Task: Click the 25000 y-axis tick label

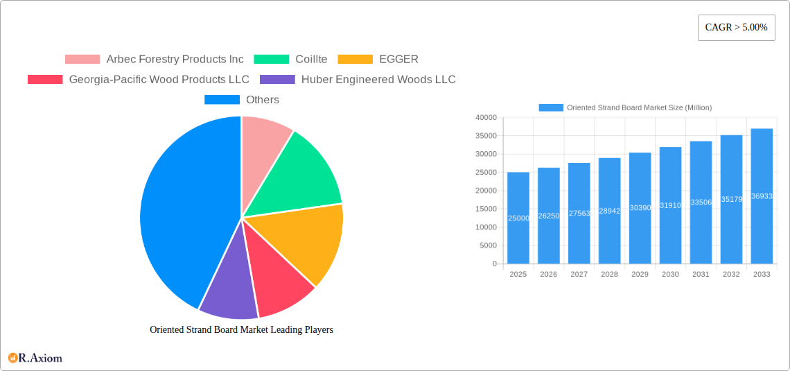Action: pyautogui.click(x=486, y=173)
